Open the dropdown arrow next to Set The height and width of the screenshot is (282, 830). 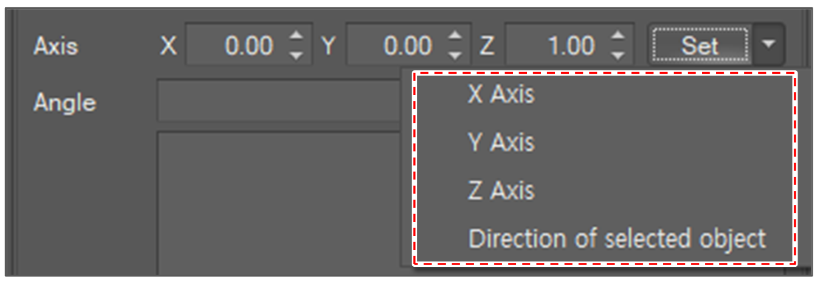769,44
